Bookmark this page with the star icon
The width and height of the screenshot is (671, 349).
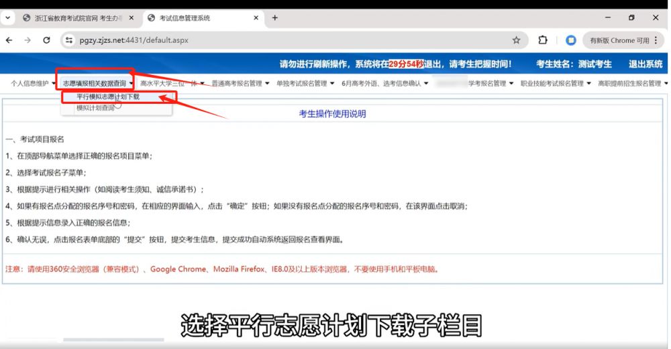click(516, 40)
